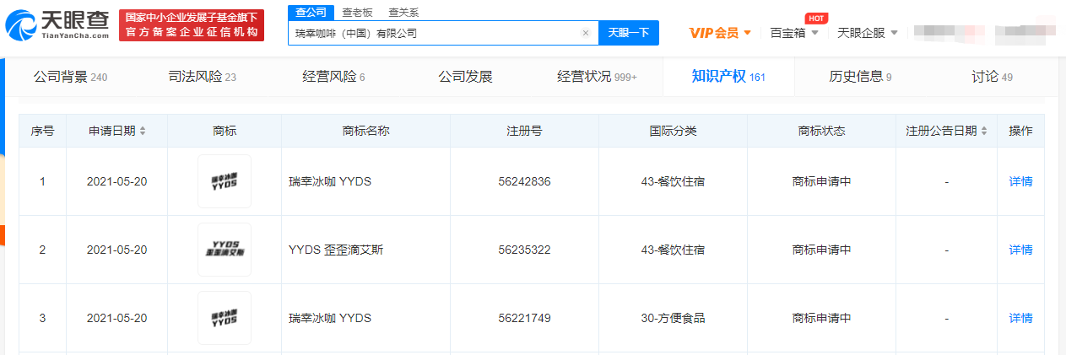Open the 公司背景 tab

pyautogui.click(x=70, y=77)
